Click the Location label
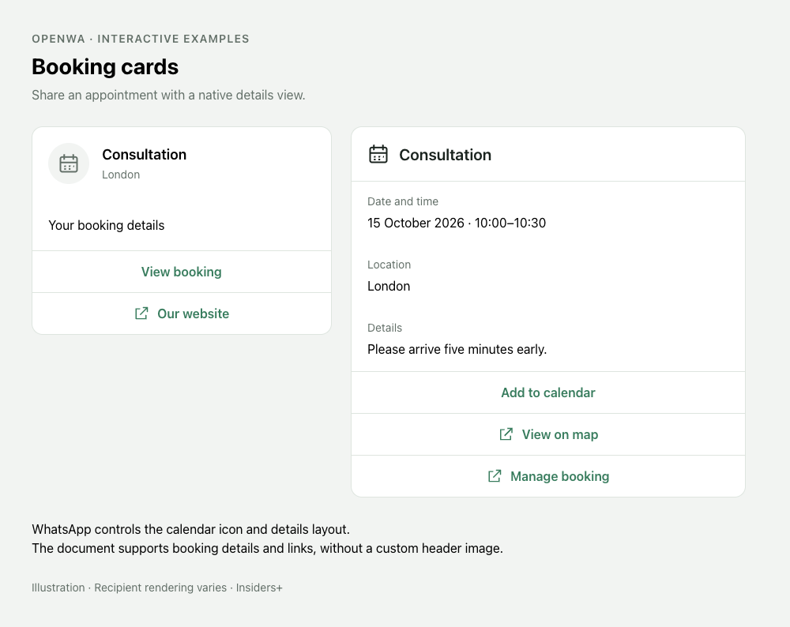 coord(389,265)
